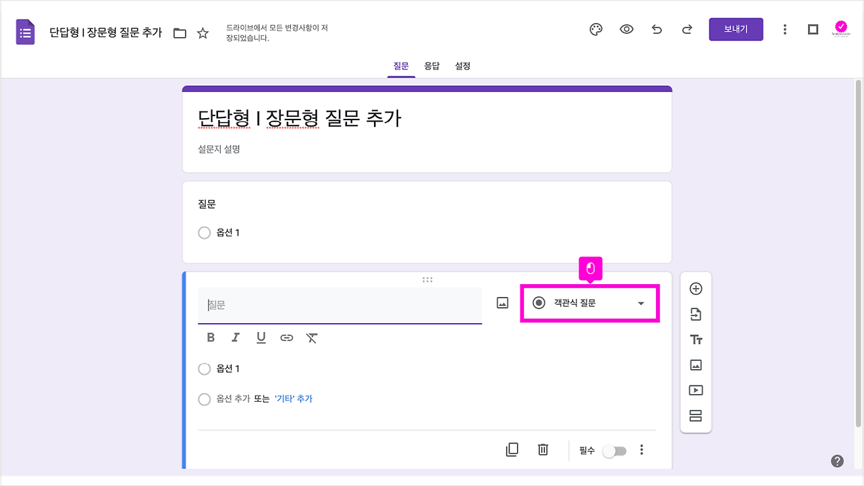Open the 객관식 질문 question type dropdown

[x=589, y=303]
